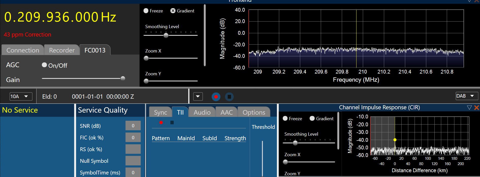Open the DAB mode dropdown
Viewport: 480px width, 177px height.
pyautogui.click(x=467, y=96)
